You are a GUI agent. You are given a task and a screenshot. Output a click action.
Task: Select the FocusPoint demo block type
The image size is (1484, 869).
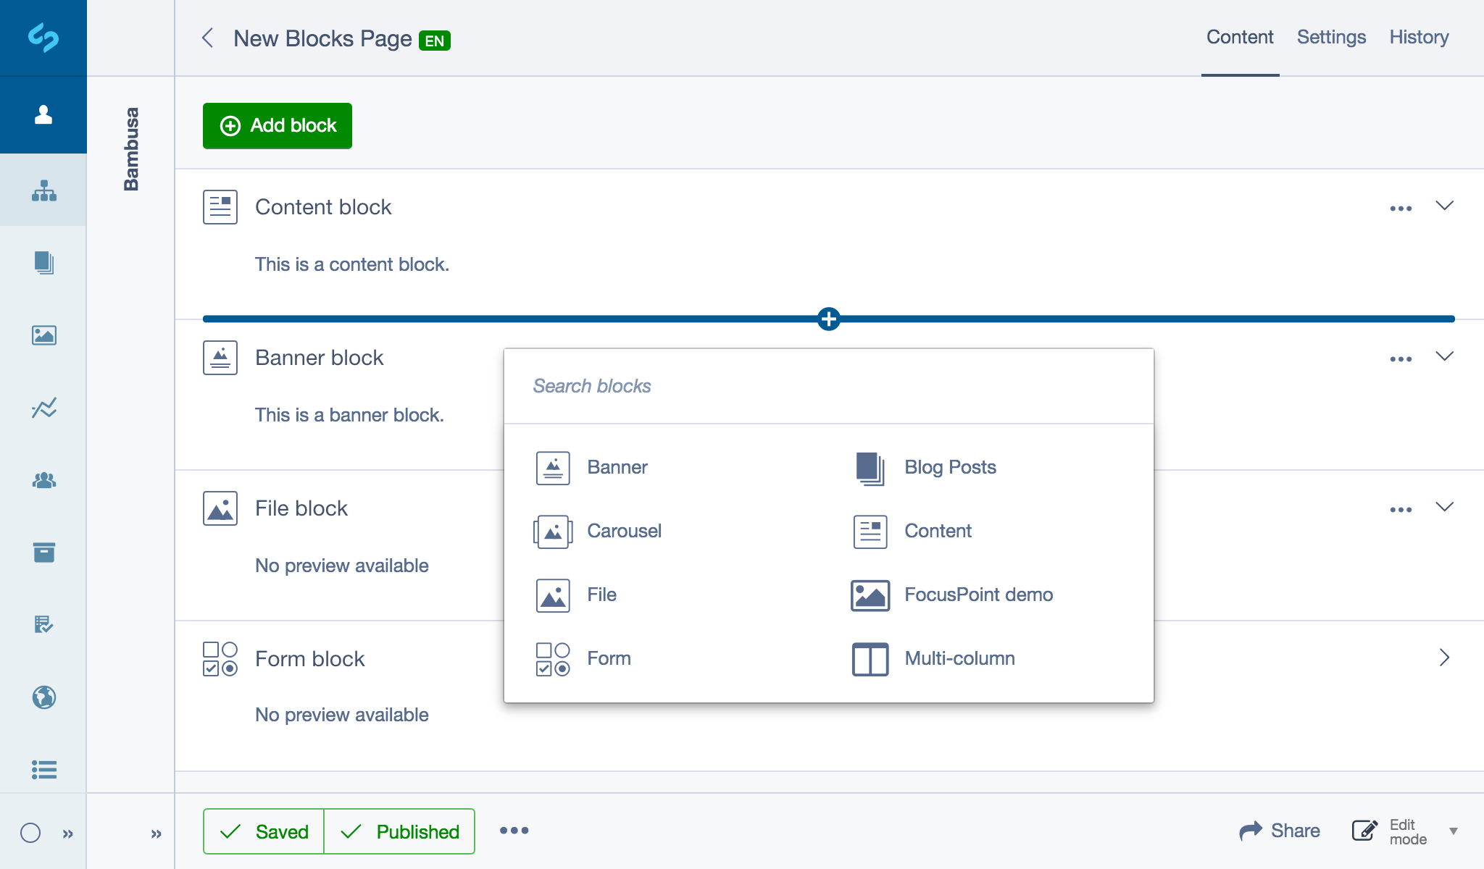(978, 595)
